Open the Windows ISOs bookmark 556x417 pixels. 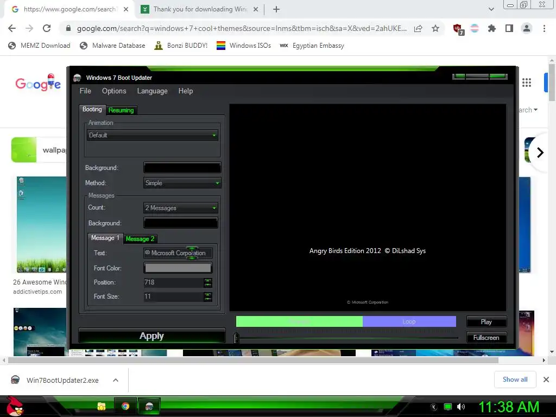click(x=244, y=46)
